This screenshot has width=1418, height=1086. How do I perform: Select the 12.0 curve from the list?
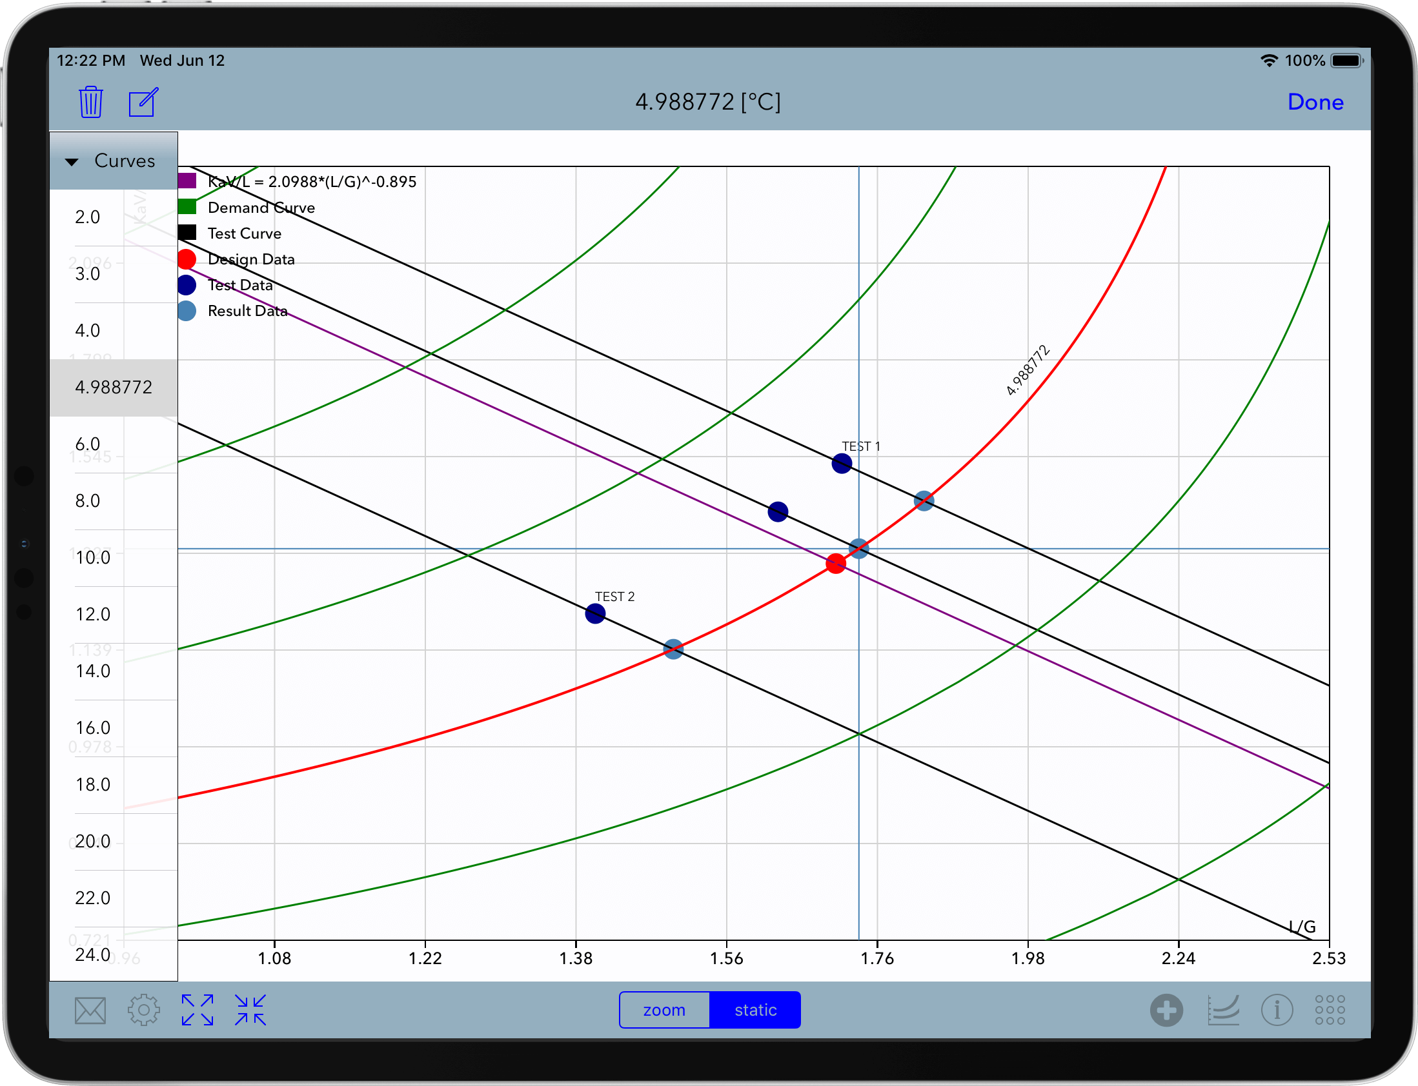(93, 614)
